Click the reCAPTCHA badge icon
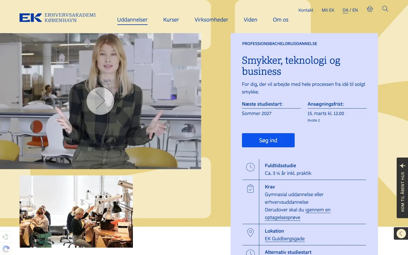 (x=6, y=249)
